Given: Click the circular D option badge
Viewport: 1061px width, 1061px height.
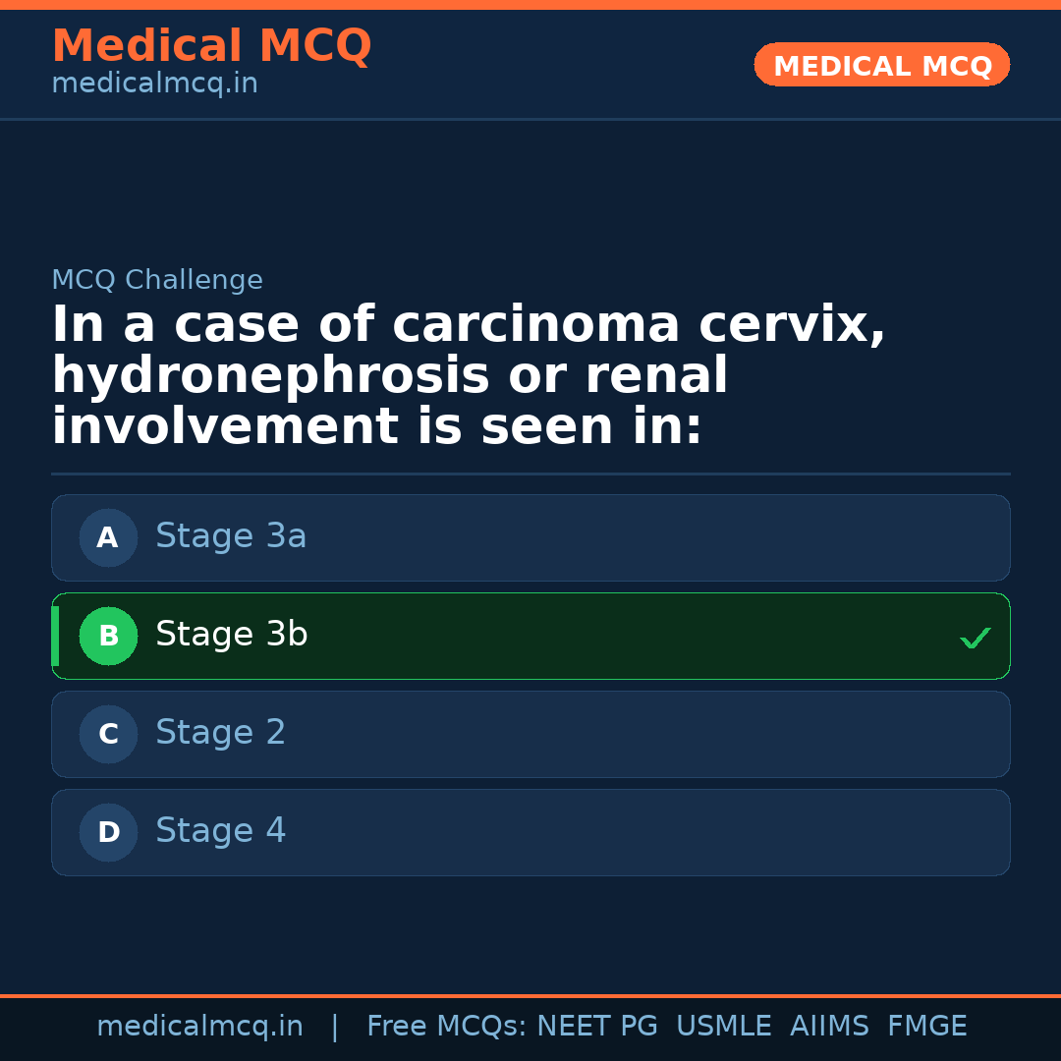Looking at the screenshot, I should point(108,832).
